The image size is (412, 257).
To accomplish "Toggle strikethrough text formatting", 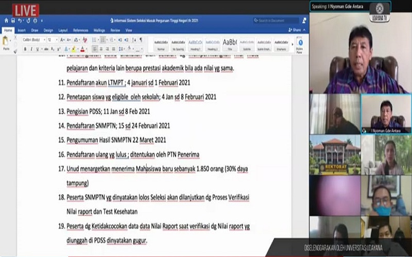I will pyautogui.click(x=45, y=49).
